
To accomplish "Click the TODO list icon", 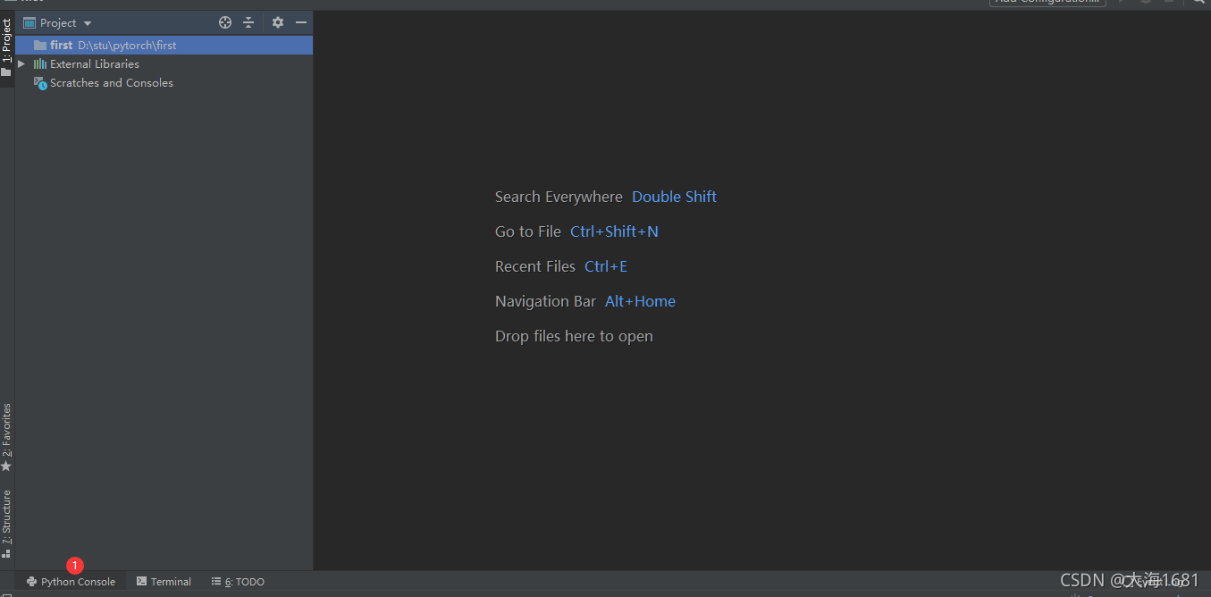I will coord(215,582).
